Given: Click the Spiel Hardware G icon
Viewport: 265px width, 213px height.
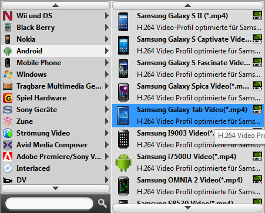Looking at the screenshot, I should tap(8, 98).
